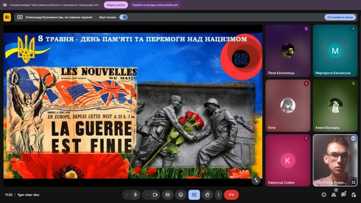Image resolution: width=361 pixels, height=203 pixels.
Task: Toggle the microphone button
Action: [x=135, y=195]
